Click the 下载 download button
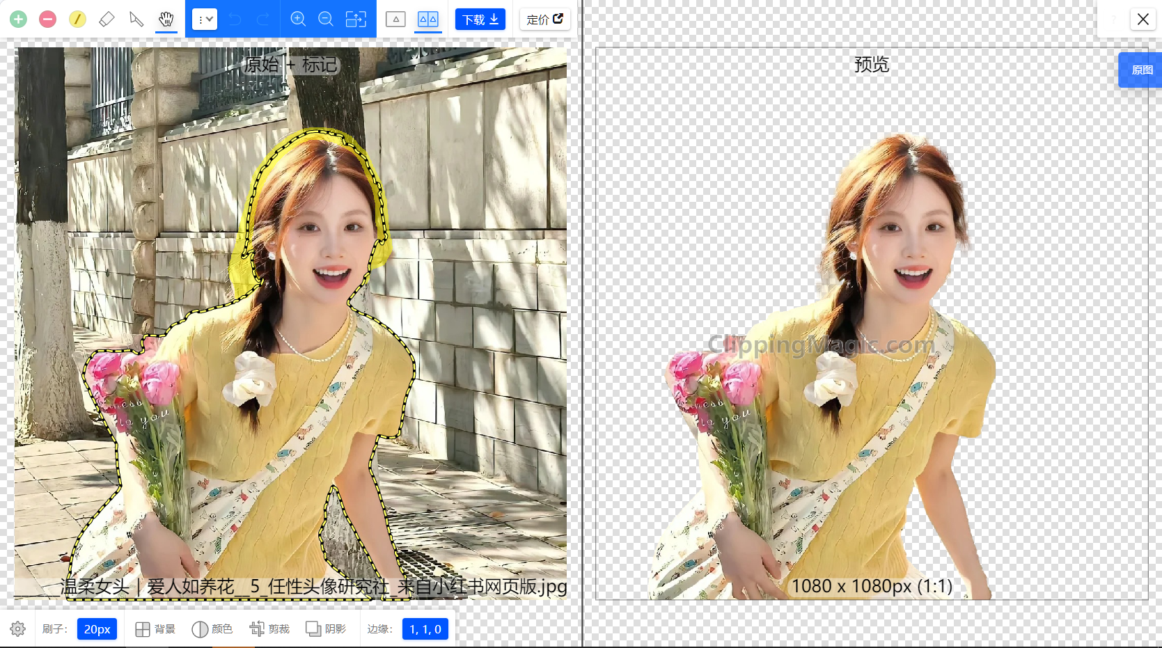Screen dimensions: 1162x648 480,19
